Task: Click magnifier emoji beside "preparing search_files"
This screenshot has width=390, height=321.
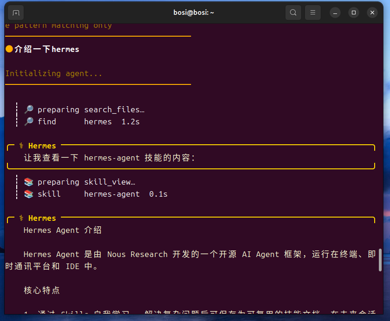Action: [x=29, y=109]
